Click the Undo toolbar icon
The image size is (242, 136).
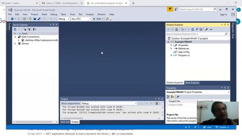45,19
